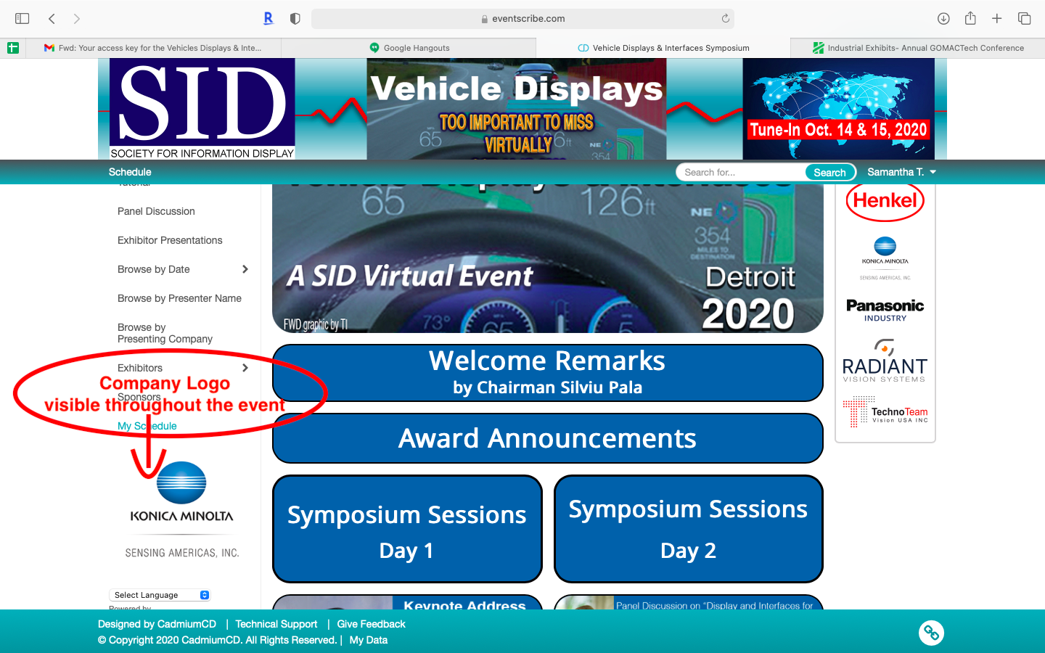Image resolution: width=1045 pixels, height=653 pixels.
Task: Open the Samantha T. account dropdown
Action: [x=901, y=172]
